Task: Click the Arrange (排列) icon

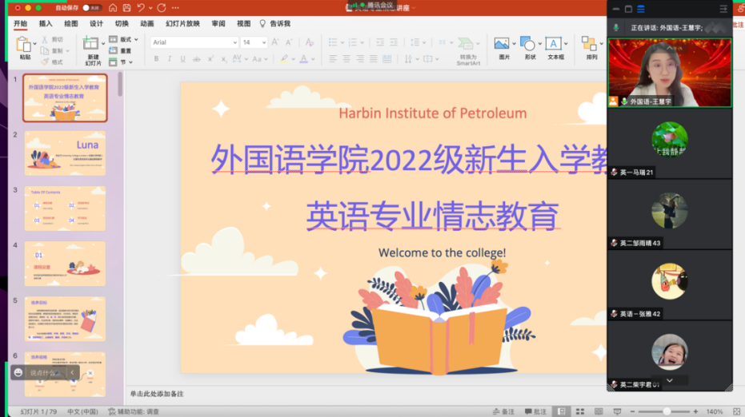Action: [x=591, y=45]
